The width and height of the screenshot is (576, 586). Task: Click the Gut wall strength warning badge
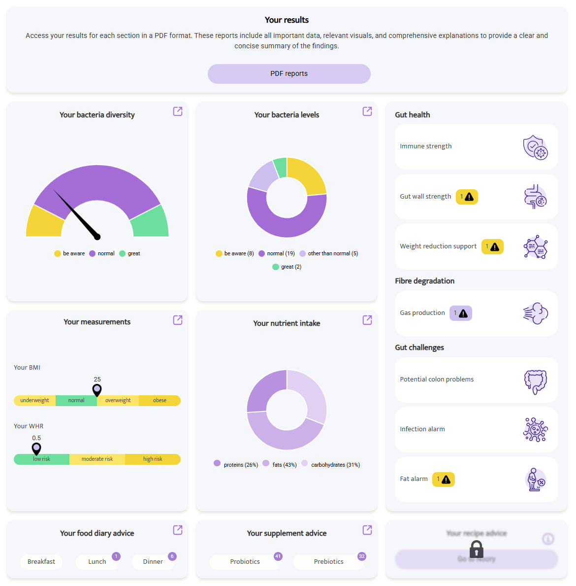click(x=467, y=197)
